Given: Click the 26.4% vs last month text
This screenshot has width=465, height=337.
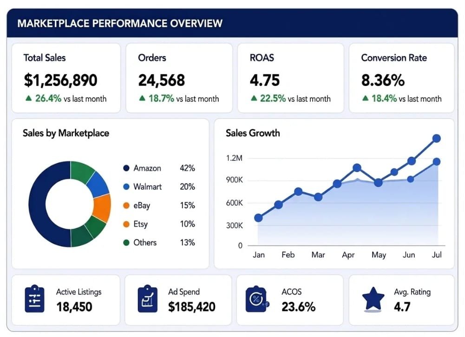Looking at the screenshot, I should (x=71, y=98).
